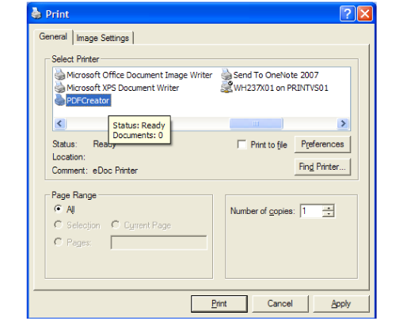Choose the Selection radio button
The image size is (396, 319).
[x=58, y=225]
